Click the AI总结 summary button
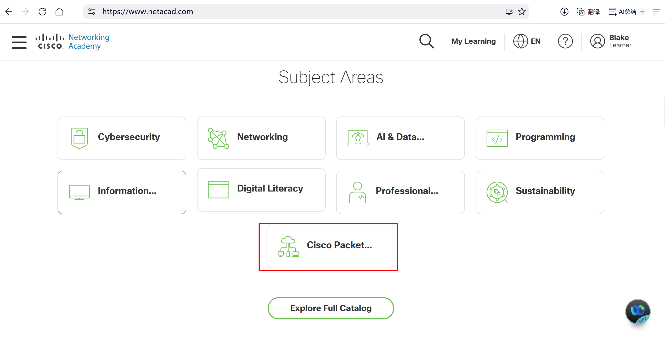The width and height of the screenshot is (665, 338). [622, 12]
